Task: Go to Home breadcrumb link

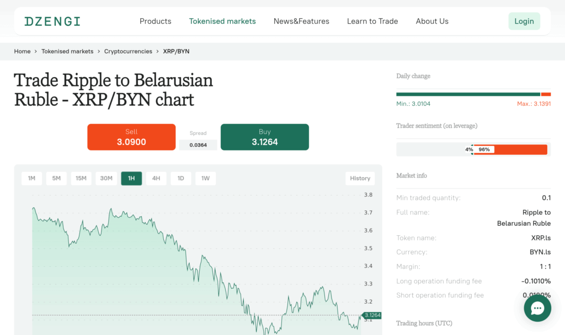Action: (x=22, y=51)
